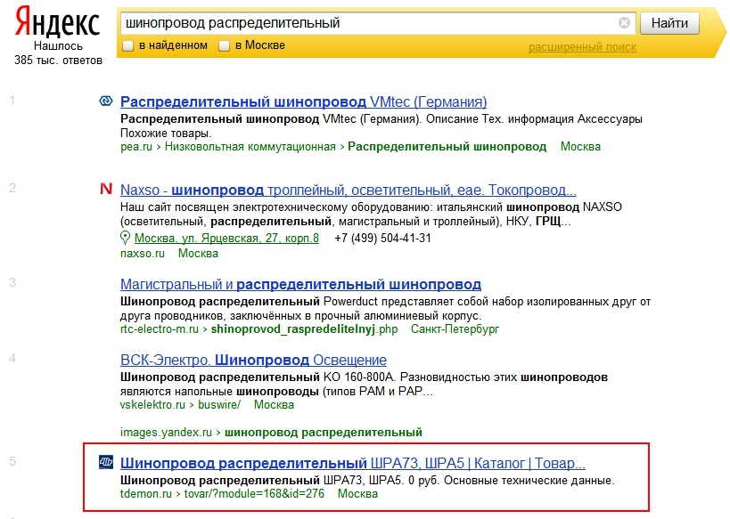730x519 pixels.
Task: Open the Шинопровод распределительный ШРА73, ШРА5 result
Action: click(352, 463)
